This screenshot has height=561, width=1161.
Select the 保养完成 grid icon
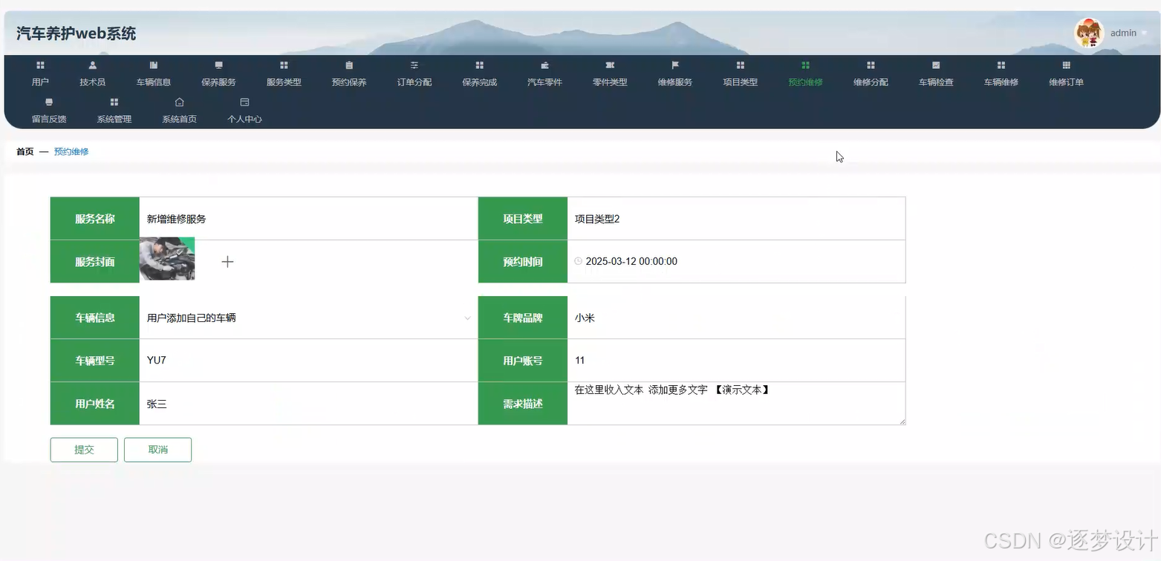480,65
